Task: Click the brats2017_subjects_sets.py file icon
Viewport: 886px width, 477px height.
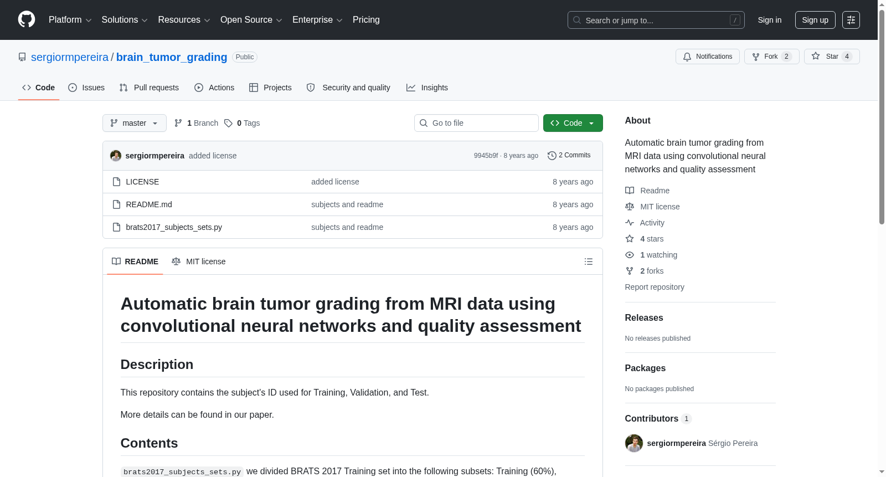Action: point(116,227)
